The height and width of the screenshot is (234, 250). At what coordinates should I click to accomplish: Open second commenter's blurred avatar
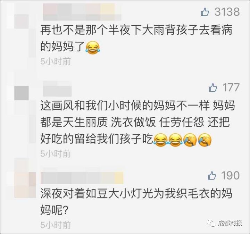click(22, 93)
